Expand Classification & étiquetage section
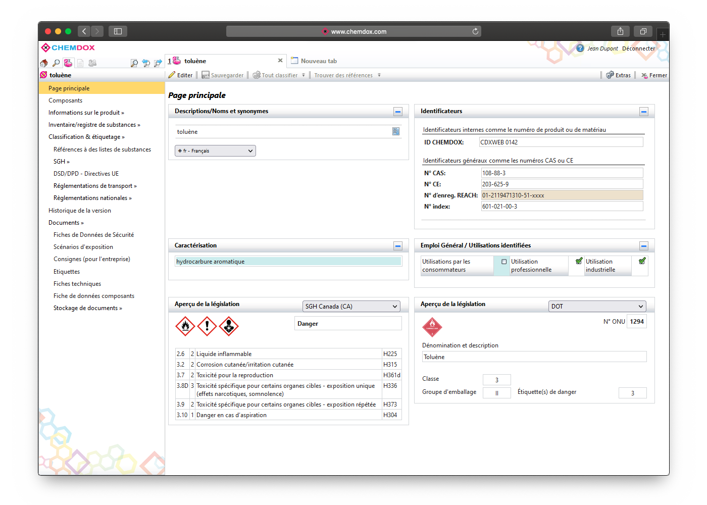This screenshot has height=505, width=707. click(86, 137)
